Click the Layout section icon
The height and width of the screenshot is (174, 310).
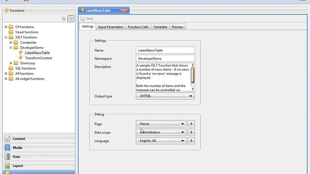pos(7,166)
